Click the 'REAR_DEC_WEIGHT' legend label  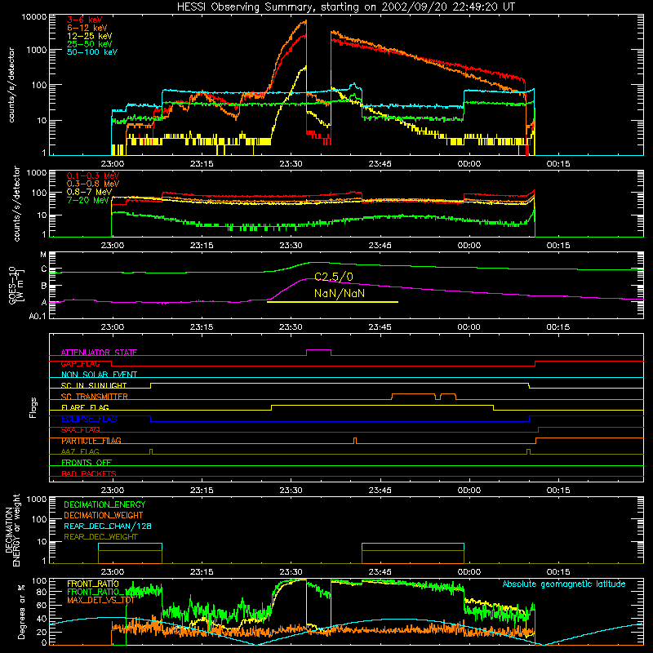pyautogui.click(x=100, y=537)
